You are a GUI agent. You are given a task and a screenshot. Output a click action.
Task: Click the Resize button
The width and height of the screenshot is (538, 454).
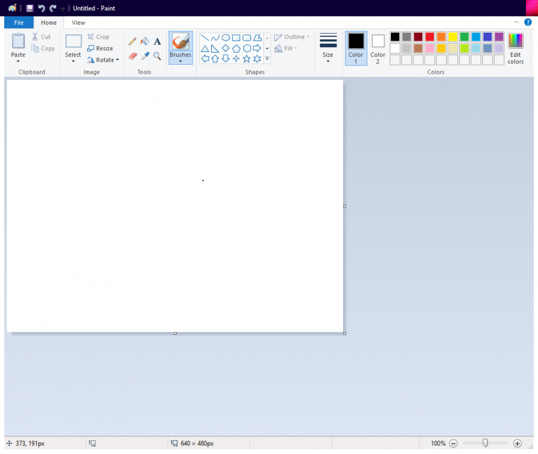pos(100,48)
